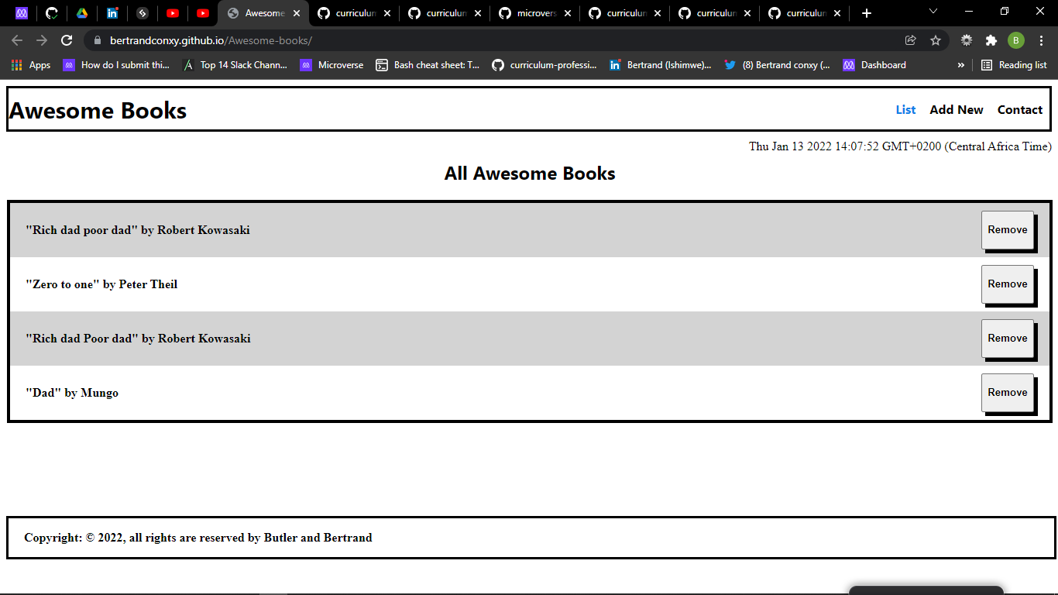Screen dimensions: 1058x595
Task: Open the tab search dropdown
Action: (x=933, y=12)
